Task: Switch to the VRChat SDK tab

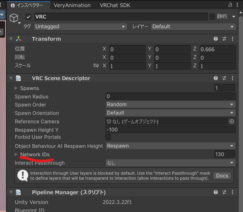Action: pos(115,5)
